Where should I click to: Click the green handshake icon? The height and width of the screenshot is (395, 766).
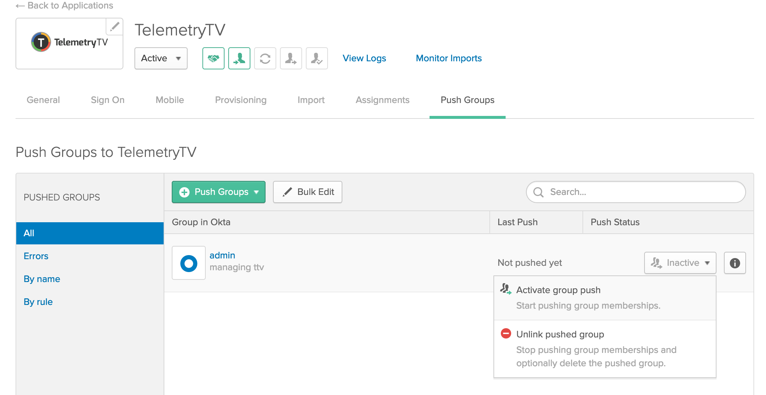(213, 58)
